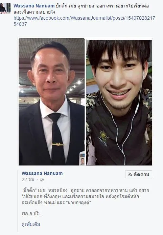Click the Wassana Nanuam profile avatar

click(5, 8)
